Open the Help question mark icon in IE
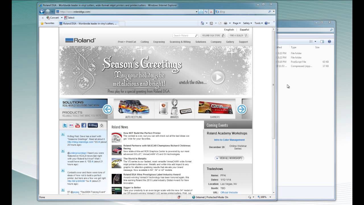The image size is (364, 205). pos(266,23)
